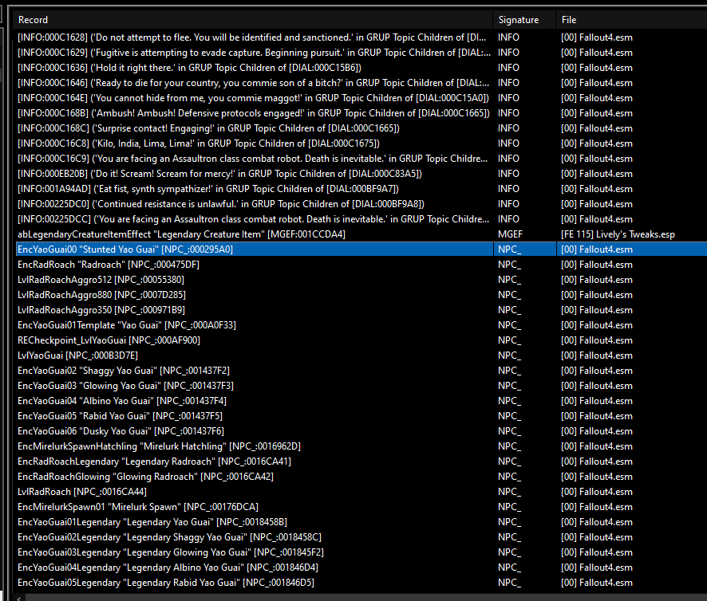Viewport: 707px width, 601px height.
Task: Select the RECheckpoint_LvlYaoGuai record
Action: coord(361,340)
